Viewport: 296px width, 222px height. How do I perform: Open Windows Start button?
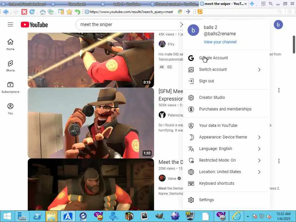pyautogui.click(x=7, y=216)
